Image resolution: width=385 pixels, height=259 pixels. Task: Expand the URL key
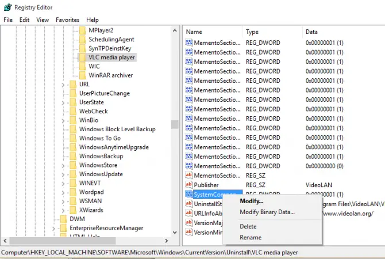[x=63, y=85]
